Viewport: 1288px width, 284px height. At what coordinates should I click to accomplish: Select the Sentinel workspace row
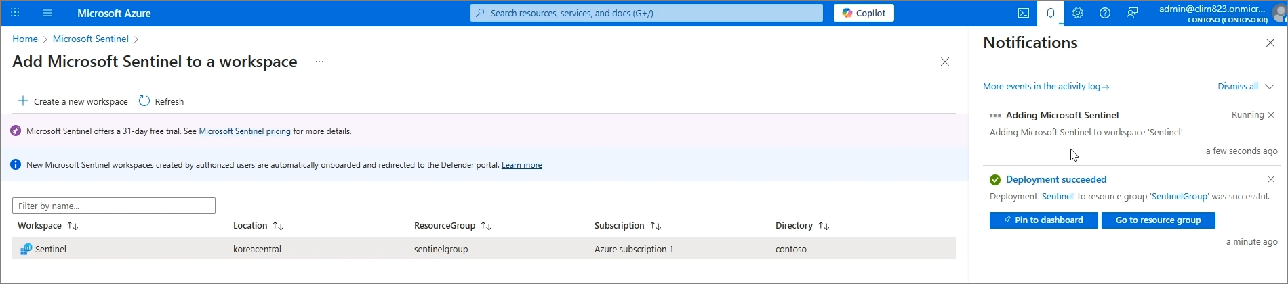[x=484, y=249]
